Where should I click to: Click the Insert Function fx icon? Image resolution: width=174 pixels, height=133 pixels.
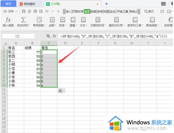[8, 20]
